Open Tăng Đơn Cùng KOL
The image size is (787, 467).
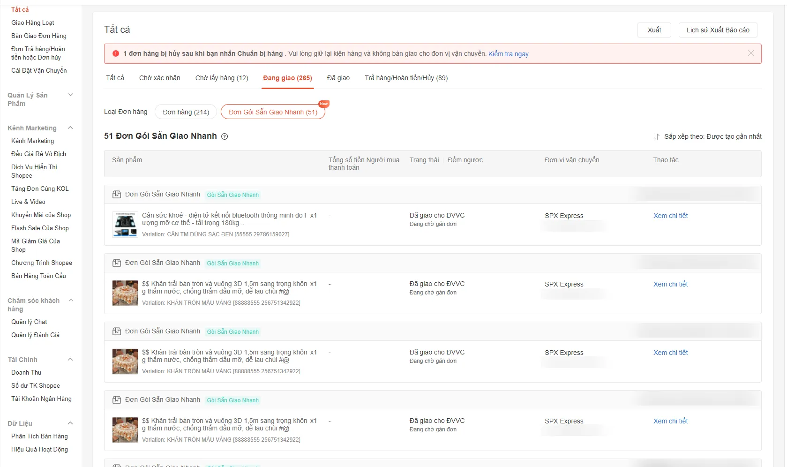point(40,188)
